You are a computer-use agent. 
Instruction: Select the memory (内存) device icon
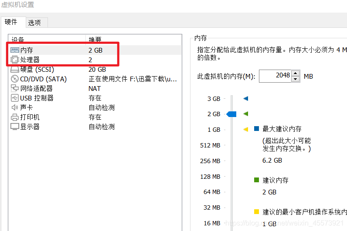(15, 50)
